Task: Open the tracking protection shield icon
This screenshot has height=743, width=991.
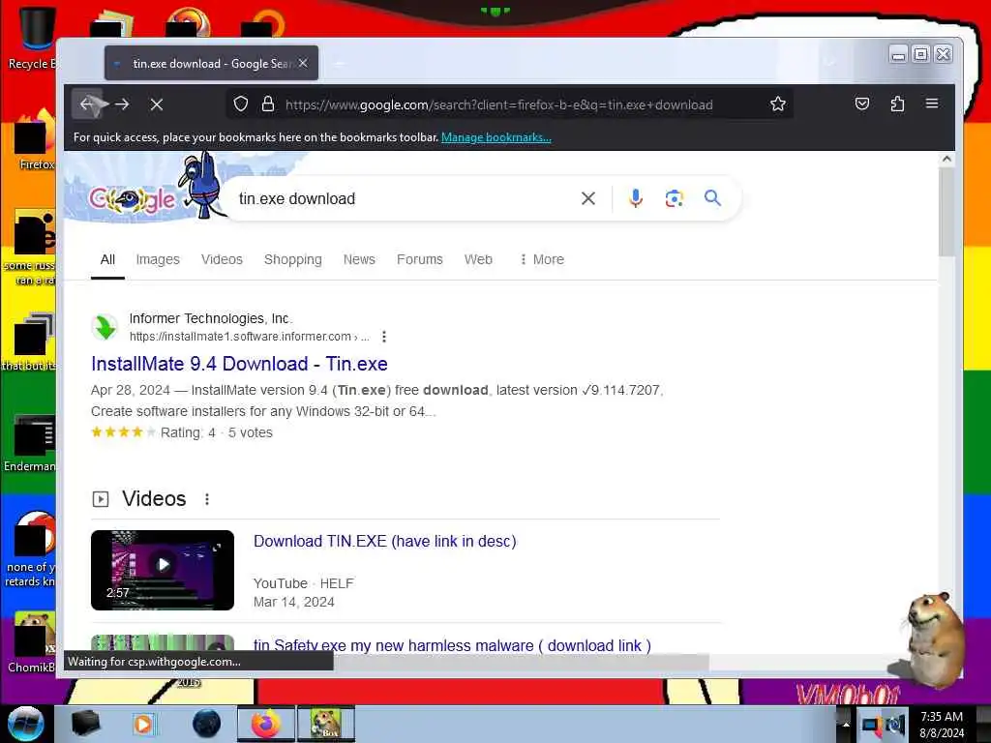Action: pyautogui.click(x=241, y=104)
